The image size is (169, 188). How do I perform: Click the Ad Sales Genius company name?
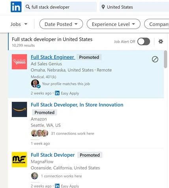click(x=46, y=64)
